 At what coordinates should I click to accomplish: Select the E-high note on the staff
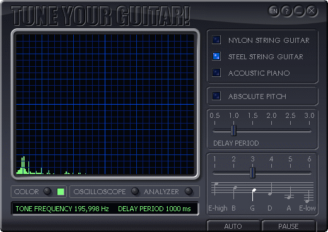tap(215, 188)
